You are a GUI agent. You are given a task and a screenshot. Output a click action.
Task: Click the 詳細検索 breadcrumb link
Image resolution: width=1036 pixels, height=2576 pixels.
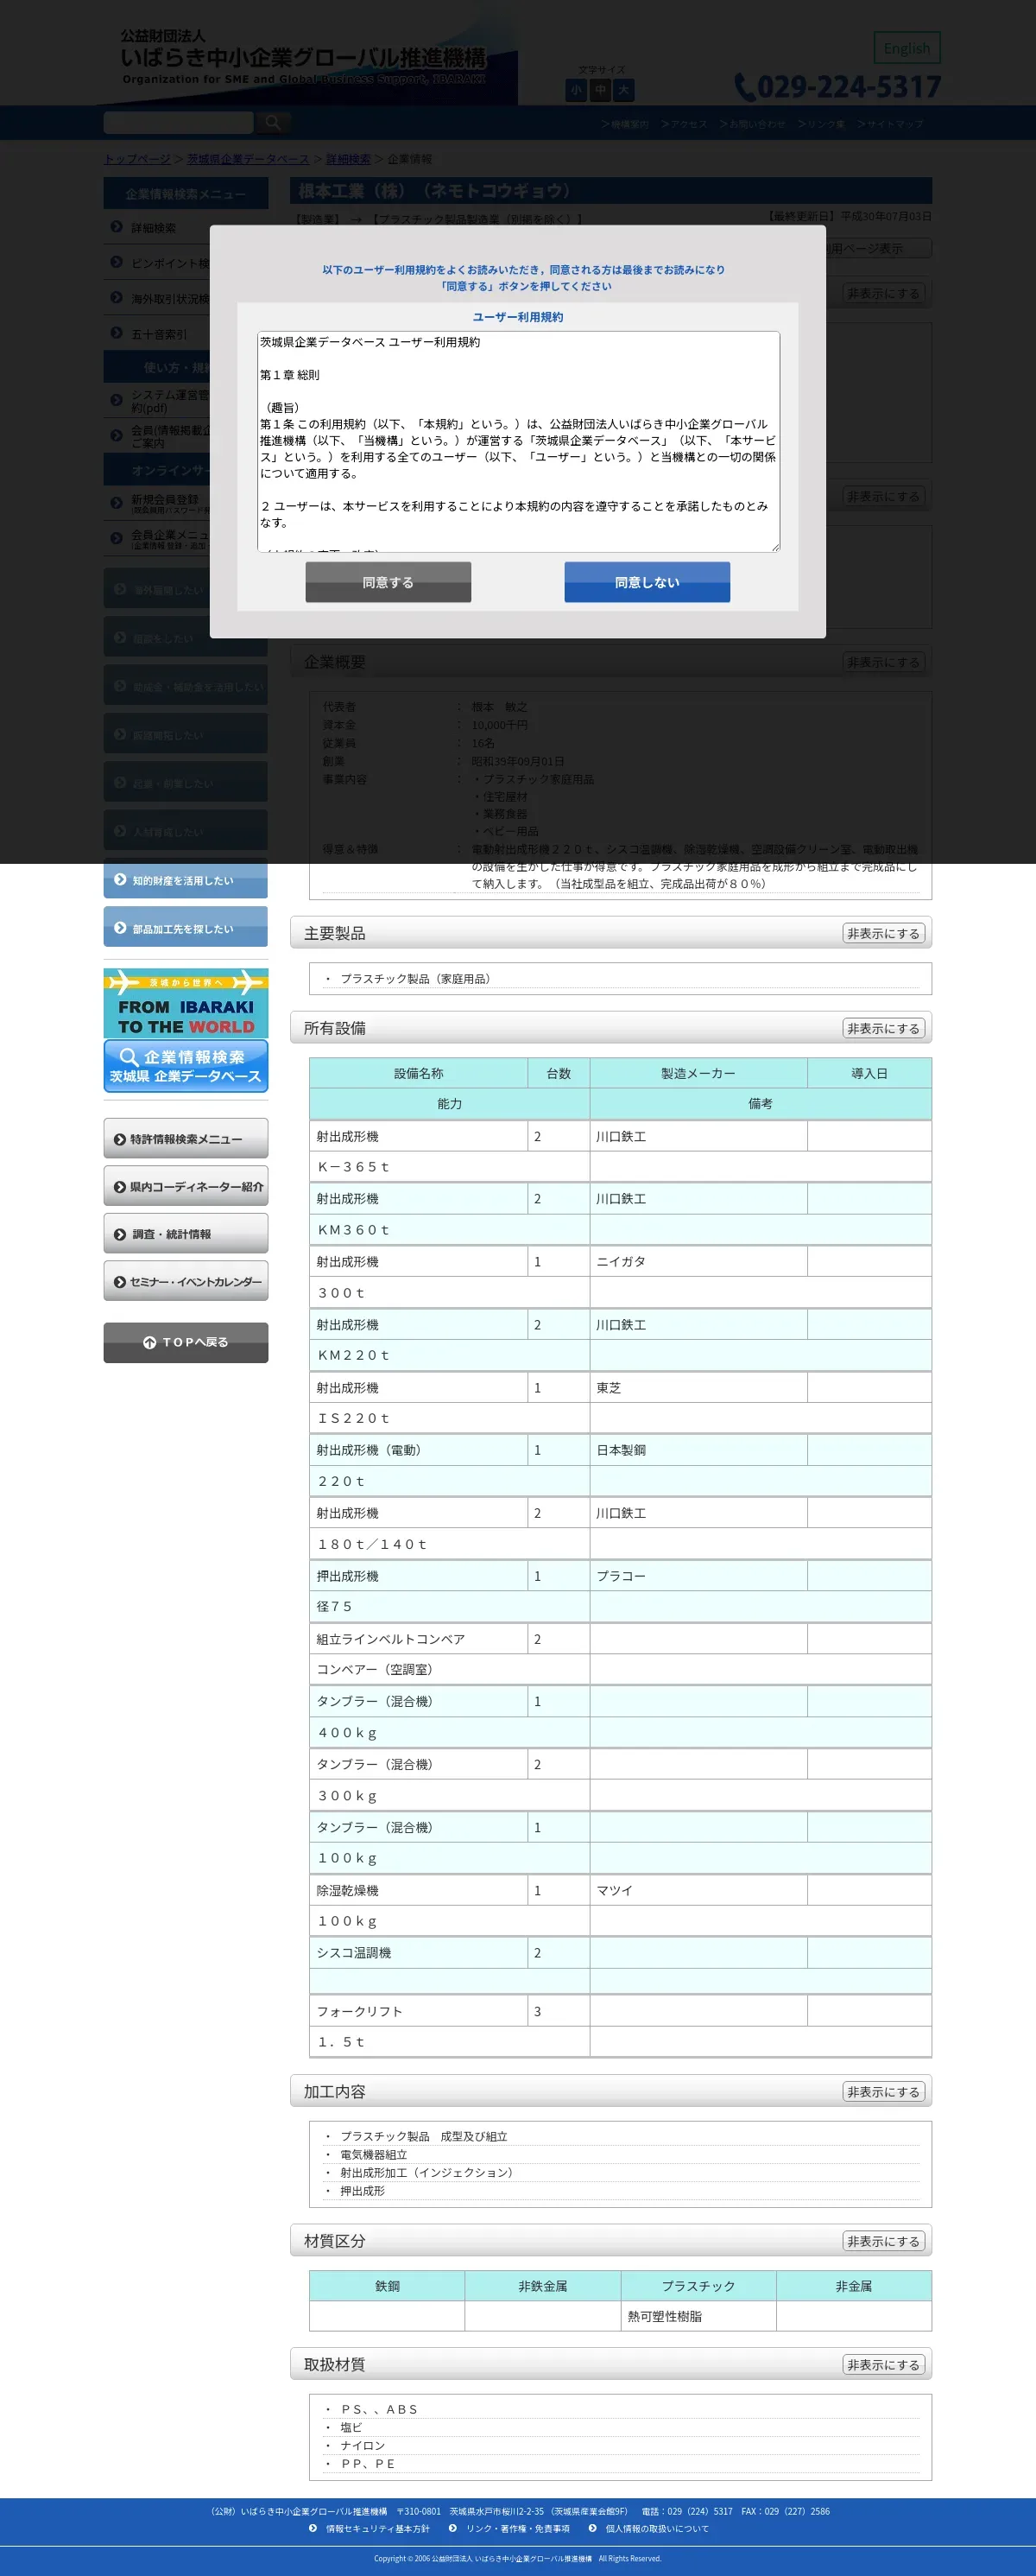tap(348, 159)
